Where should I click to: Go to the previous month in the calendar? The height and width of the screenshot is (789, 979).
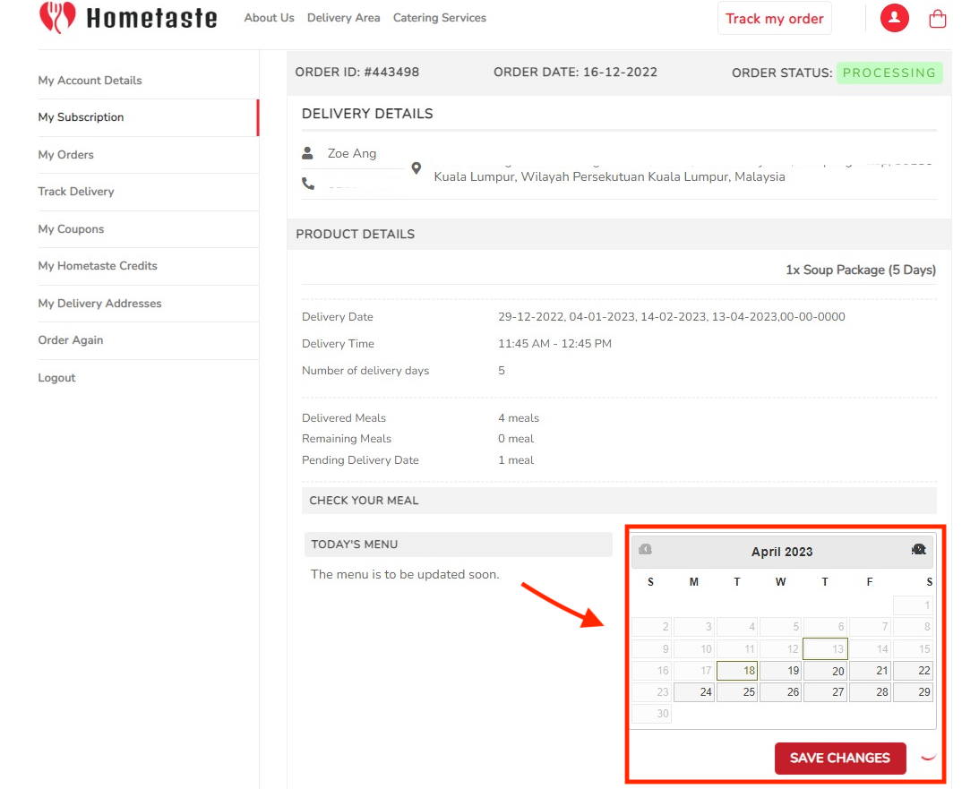tap(644, 548)
